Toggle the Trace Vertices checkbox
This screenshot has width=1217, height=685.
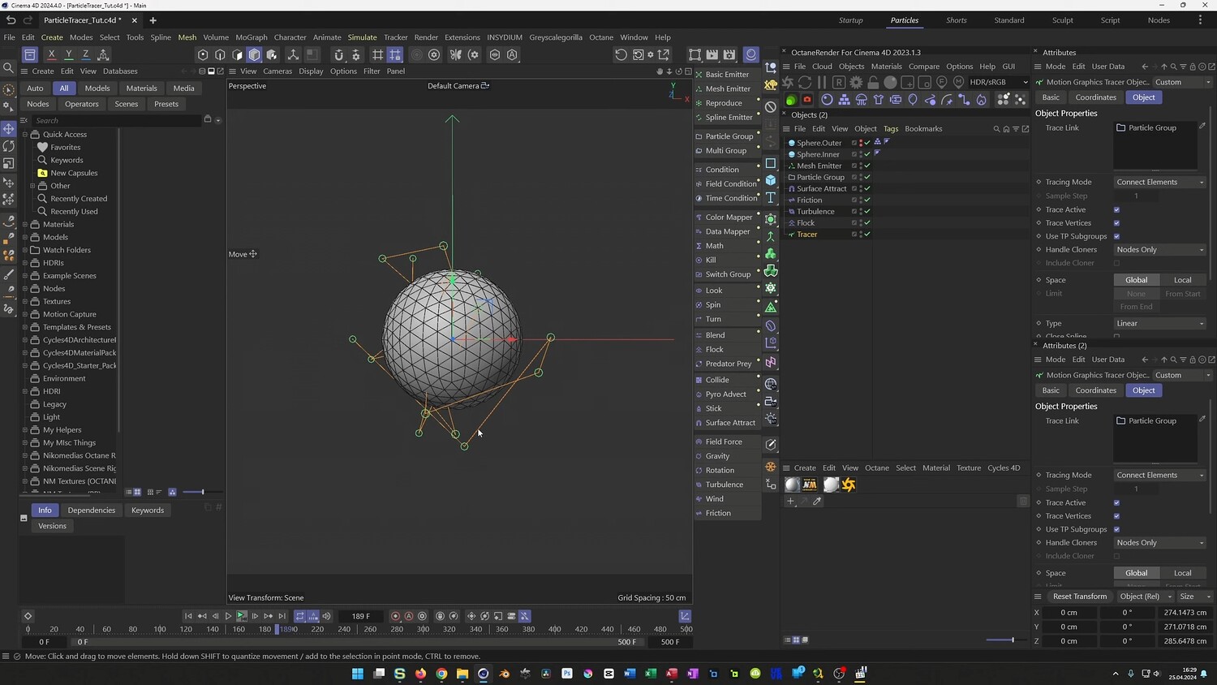(1116, 223)
